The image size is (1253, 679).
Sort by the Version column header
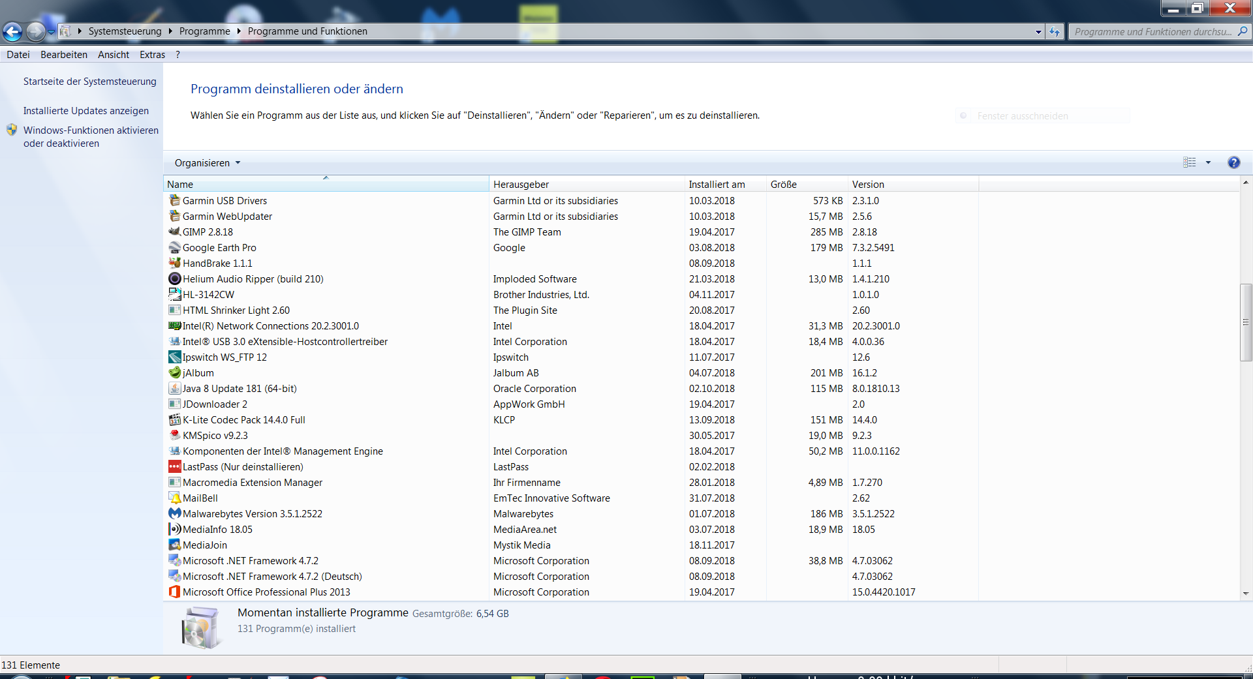click(x=913, y=184)
